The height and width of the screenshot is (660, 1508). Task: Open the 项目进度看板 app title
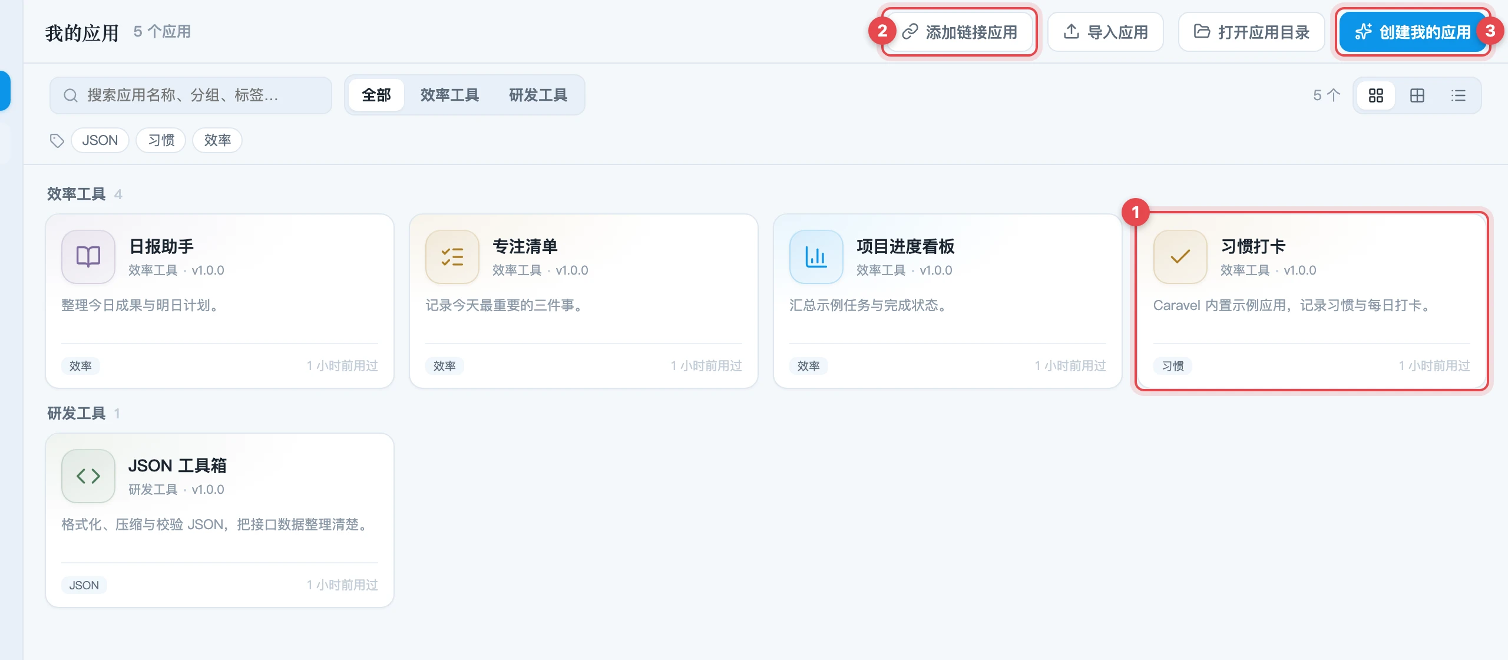[905, 246]
